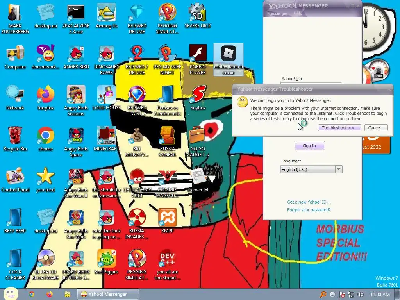
Task: Select the BEEP BEEP desktop icon
Action: [x=15, y=221]
